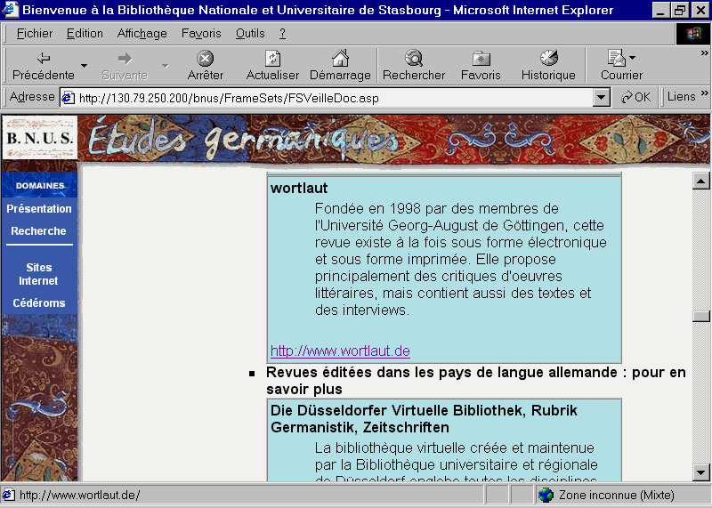Click the status bar page icon

8,495
